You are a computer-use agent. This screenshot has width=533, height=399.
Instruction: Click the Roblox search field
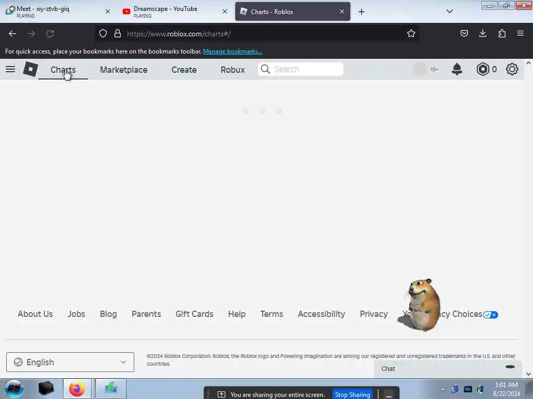pyautogui.click(x=300, y=69)
